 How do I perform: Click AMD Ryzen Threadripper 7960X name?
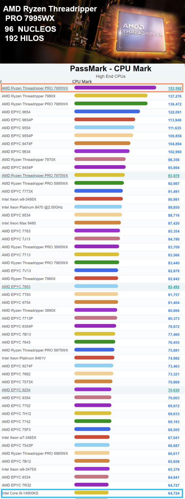(29, 279)
